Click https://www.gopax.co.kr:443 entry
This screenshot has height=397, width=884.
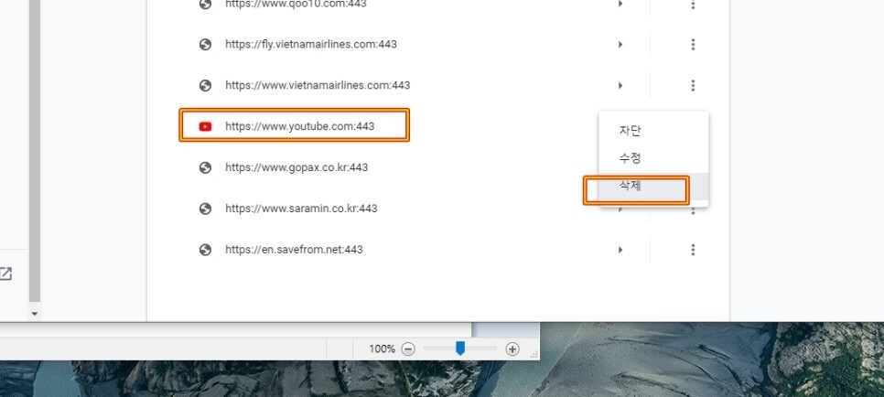point(296,167)
